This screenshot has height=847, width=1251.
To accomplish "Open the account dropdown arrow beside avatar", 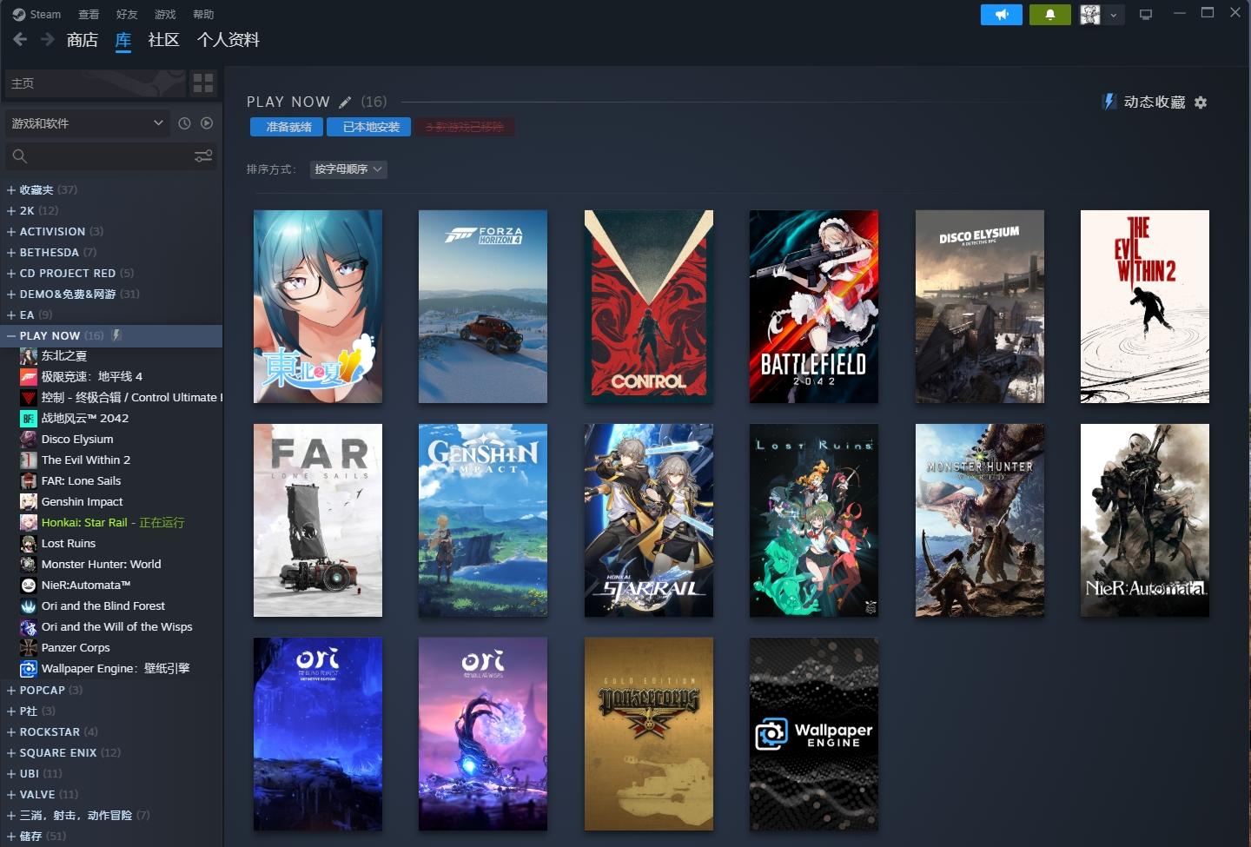I will [1113, 15].
